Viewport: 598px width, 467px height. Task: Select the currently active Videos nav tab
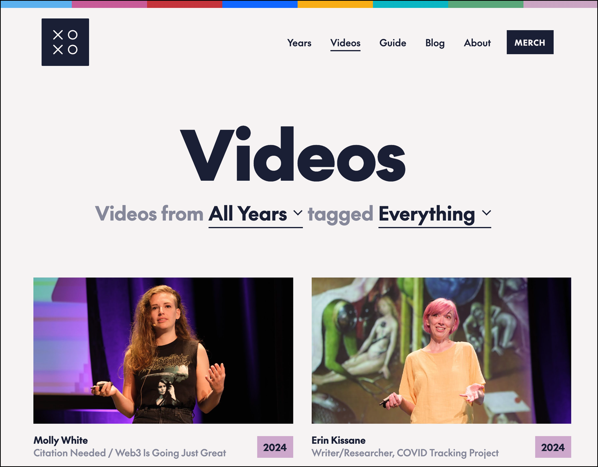pyautogui.click(x=346, y=43)
